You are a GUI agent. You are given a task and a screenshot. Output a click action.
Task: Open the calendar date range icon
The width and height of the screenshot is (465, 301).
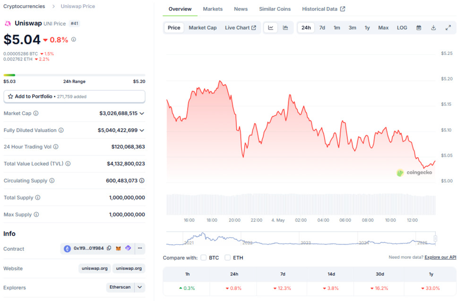[x=419, y=27]
